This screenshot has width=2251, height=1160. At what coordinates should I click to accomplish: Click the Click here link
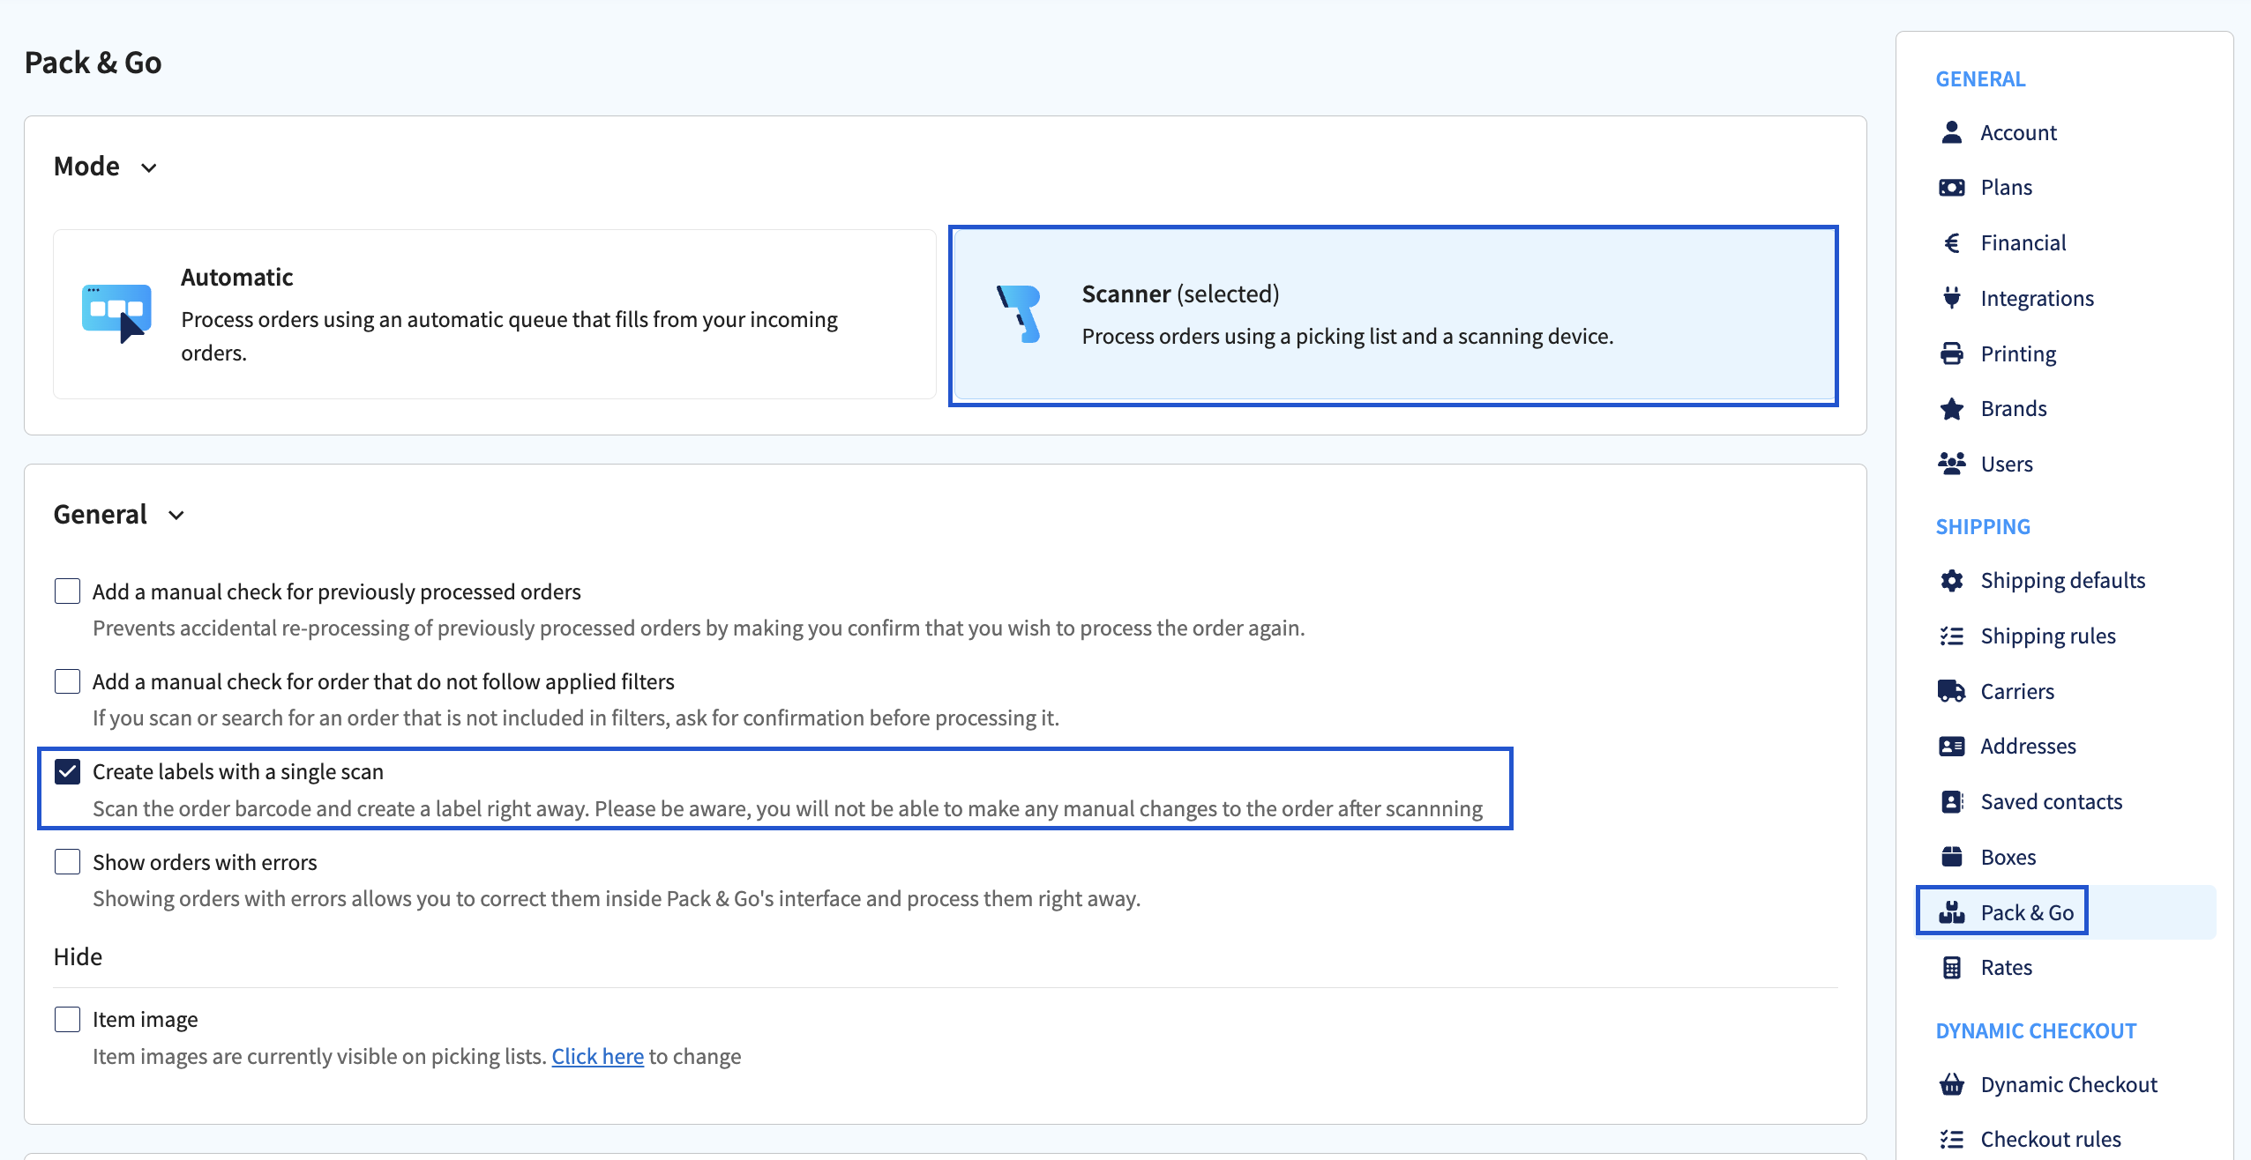tap(597, 1056)
